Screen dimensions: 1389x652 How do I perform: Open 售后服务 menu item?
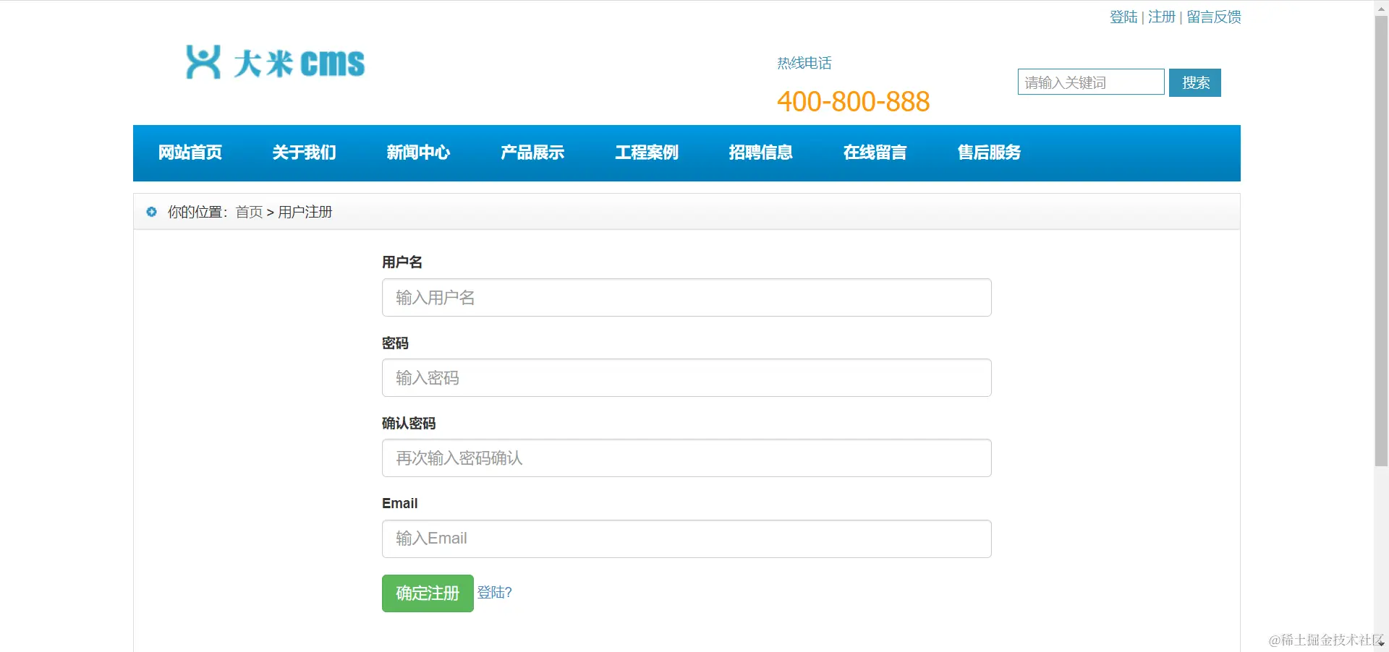tap(990, 153)
